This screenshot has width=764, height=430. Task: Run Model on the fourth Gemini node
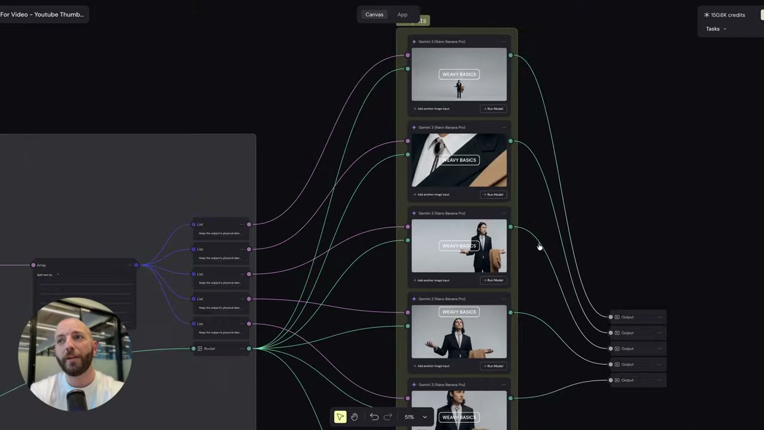[494, 366]
